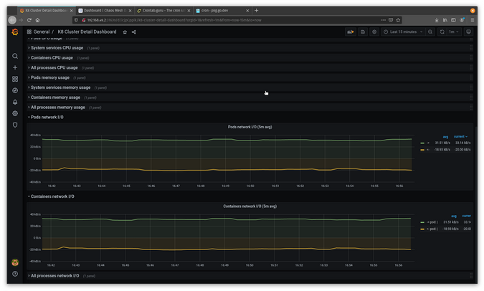Cycle view mode with the monitor icon
The height and width of the screenshot is (291, 484).
click(468, 32)
